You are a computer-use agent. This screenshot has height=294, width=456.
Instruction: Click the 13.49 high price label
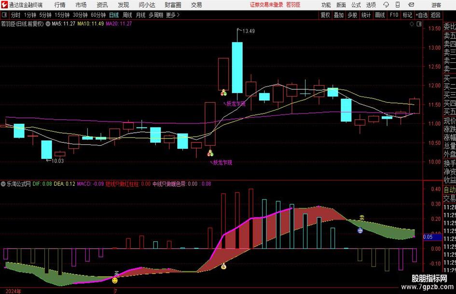(249, 31)
